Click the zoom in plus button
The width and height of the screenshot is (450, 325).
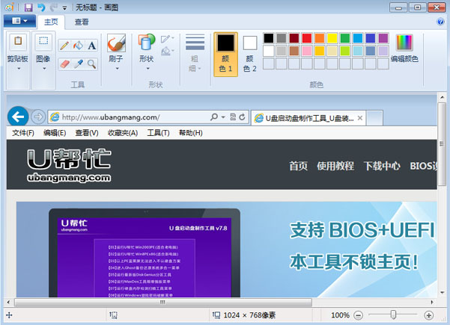pyautogui.click(x=428, y=315)
